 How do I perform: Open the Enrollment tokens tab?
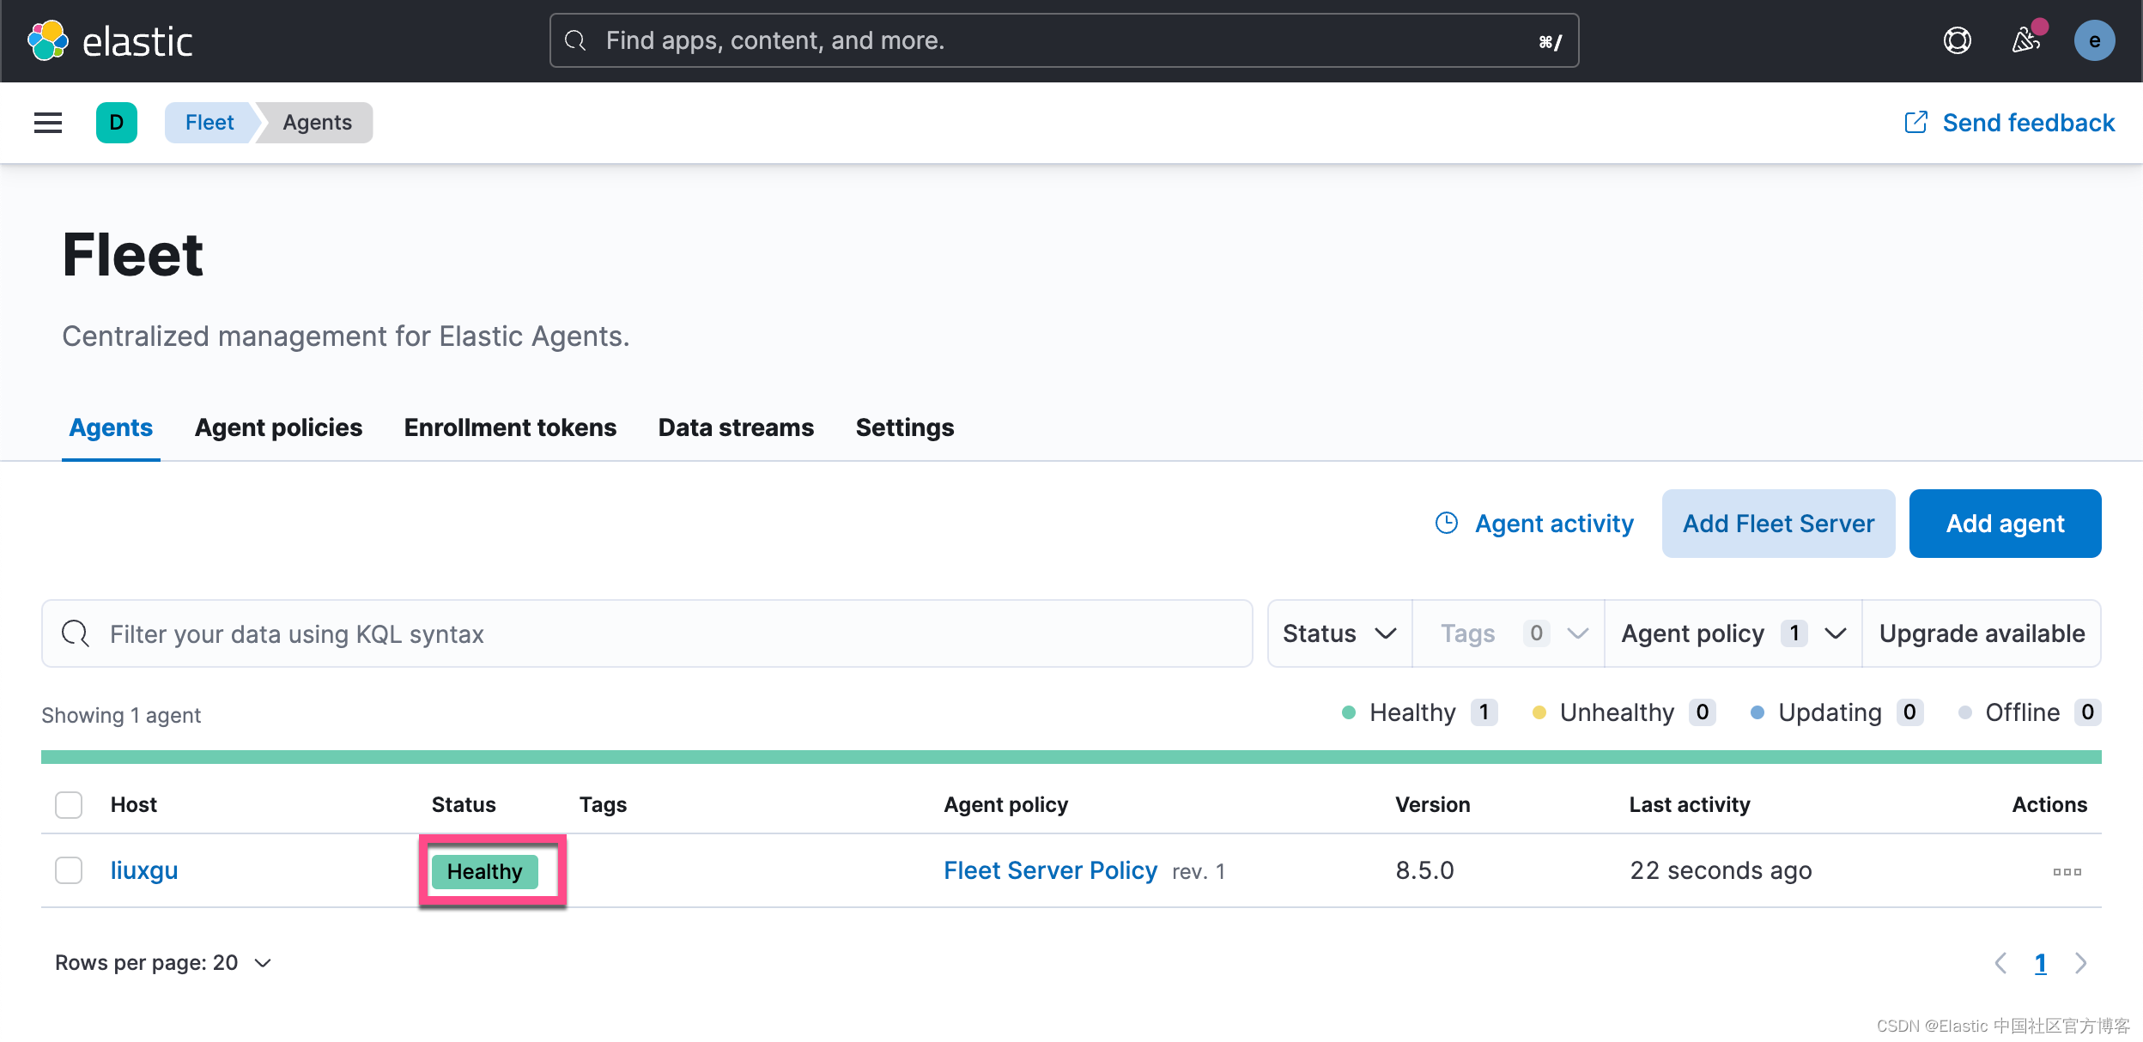510,427
